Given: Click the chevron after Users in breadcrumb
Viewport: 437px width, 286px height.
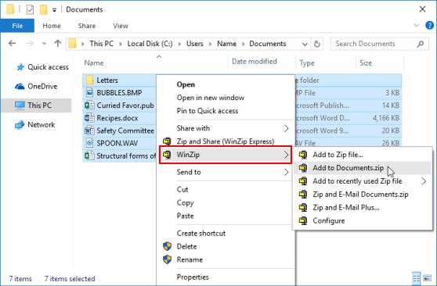Looking at the screenshot, I should pyautogui.click(x=210, y=44).
